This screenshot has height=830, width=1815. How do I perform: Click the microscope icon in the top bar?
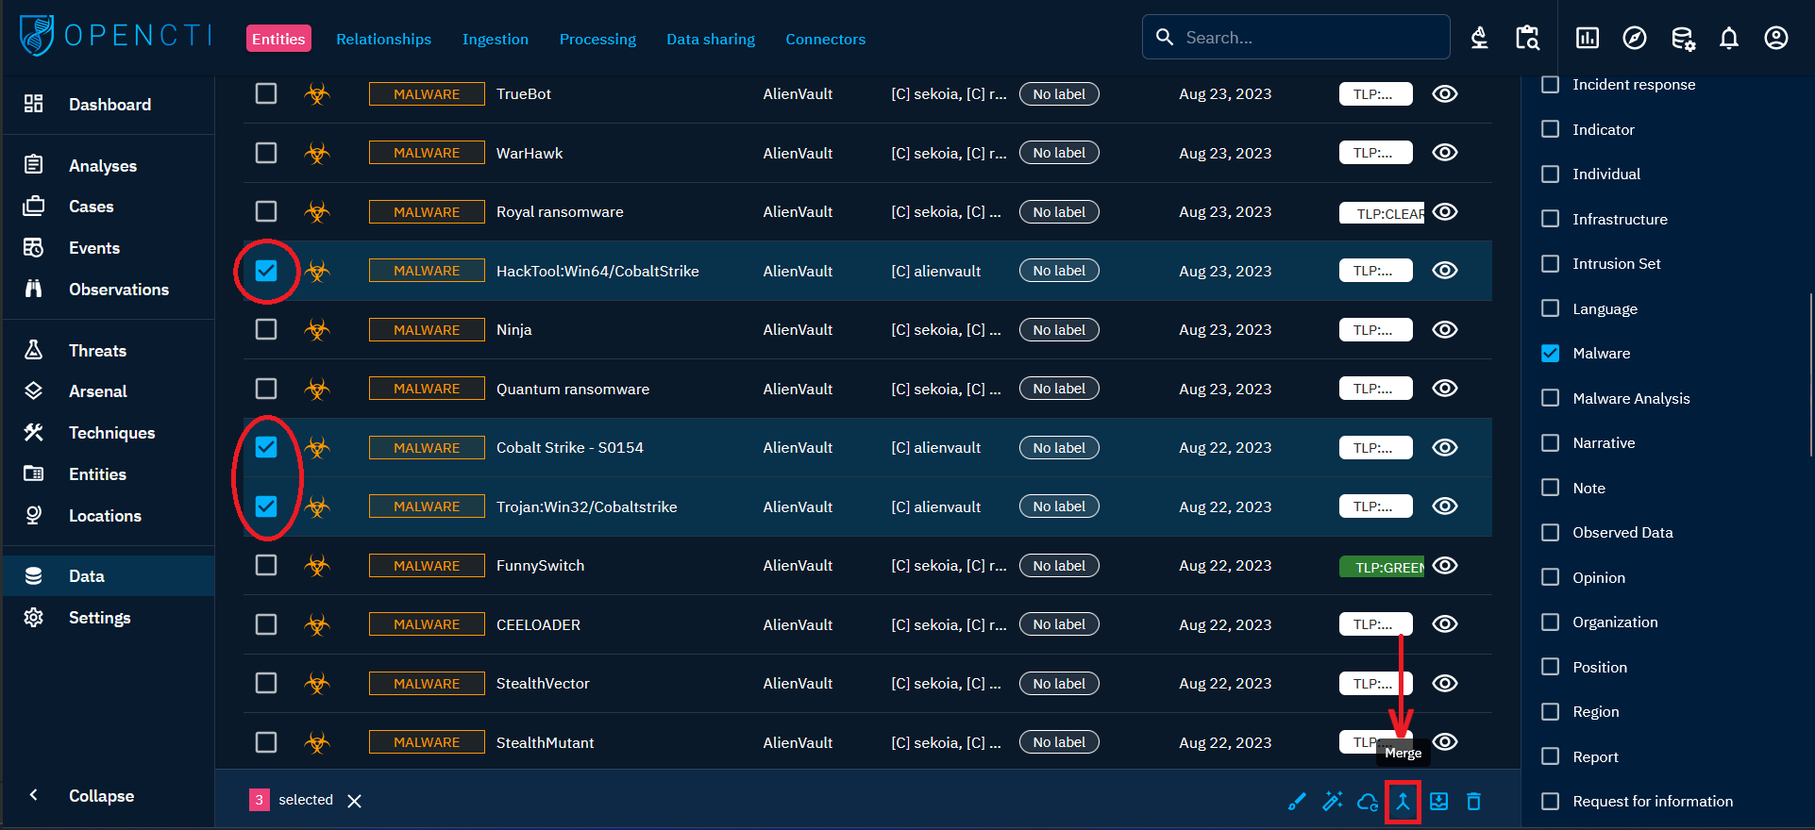pos(1479,38)
